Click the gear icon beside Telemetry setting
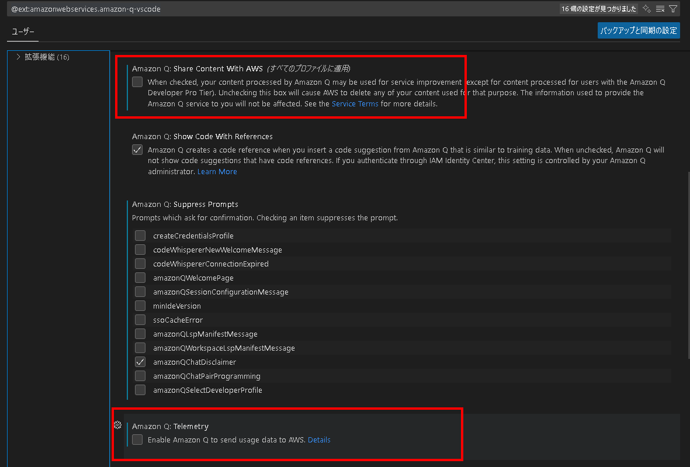Image resolution: width=690 pixels, height=467 pixels. [x=117, y=425]
